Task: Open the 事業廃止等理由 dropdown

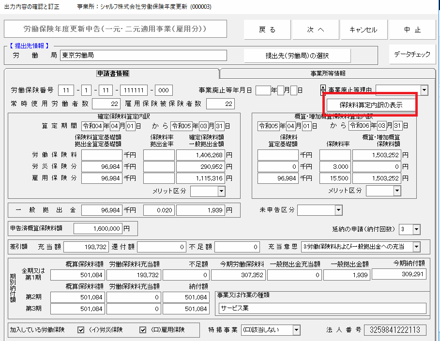Action: click(x=424, y=90)
